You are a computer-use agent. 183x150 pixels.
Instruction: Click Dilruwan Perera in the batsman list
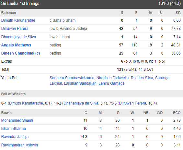(x=15, y=29)
